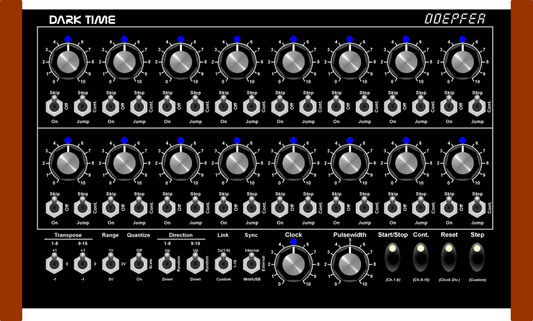Click the step 1 knob in upper row

click(68, 62)
